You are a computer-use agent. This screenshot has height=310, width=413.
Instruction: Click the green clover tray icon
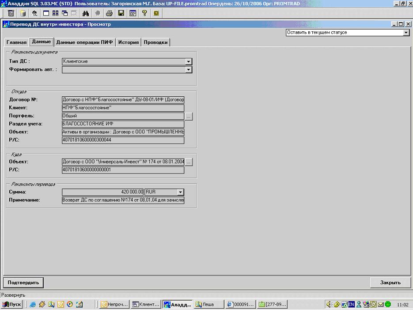pyautogui.click(x=388, y=304)
